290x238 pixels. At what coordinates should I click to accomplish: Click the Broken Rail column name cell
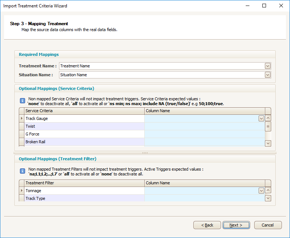click(204, 142)
